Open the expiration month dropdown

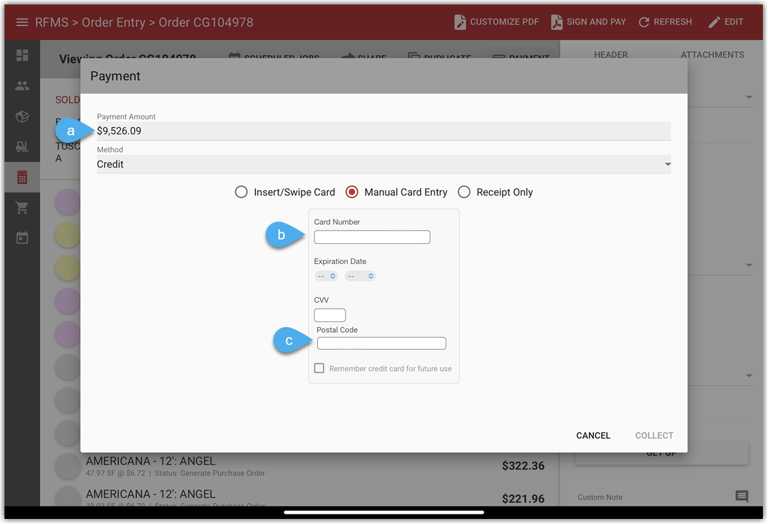(x=326, y=276)
